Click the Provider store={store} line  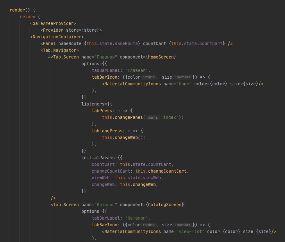coord(71,30)
